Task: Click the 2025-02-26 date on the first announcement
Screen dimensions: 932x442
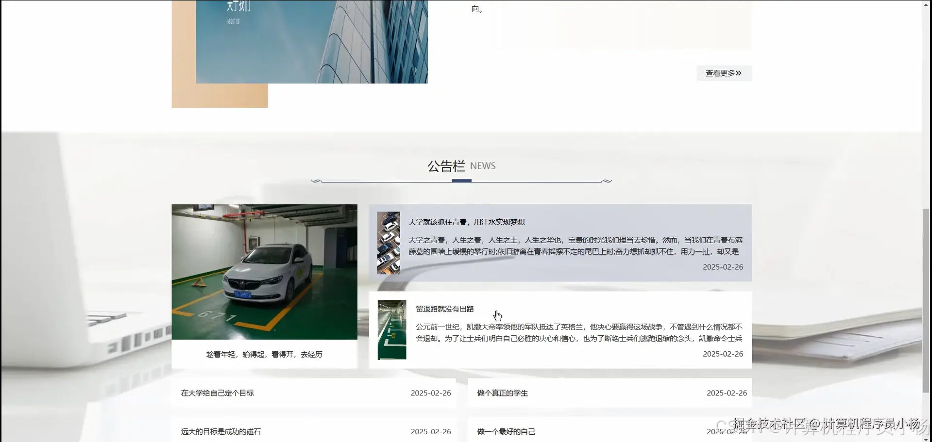Action: [723, 267]
